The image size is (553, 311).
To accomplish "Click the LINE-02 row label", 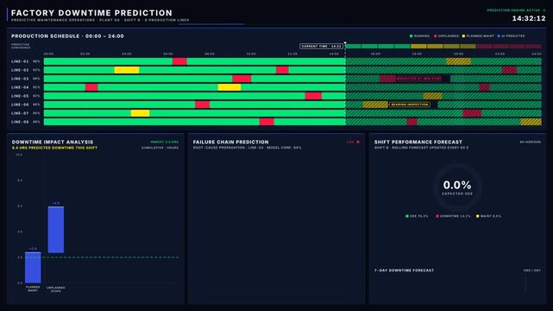I will (x=20, y=70).
